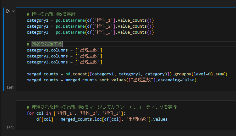Viewport: 236px width, 136px height.
Task: Click the 'category1.columns' assignment line
Action: coord(64,50)
